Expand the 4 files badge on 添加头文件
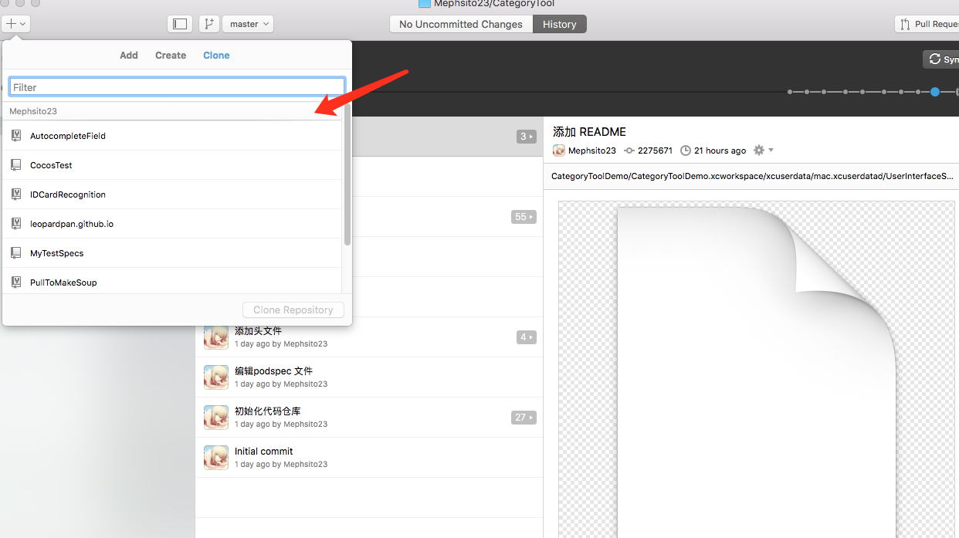Image resolution: width=959 pixels, height=538 pixels. click(526, 337)
